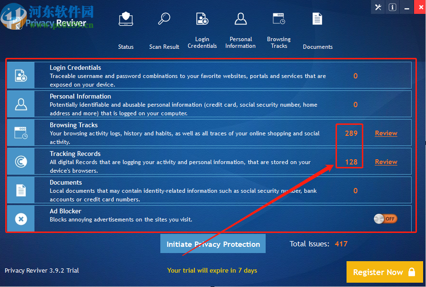Click the Browsing Tracks nav icon
Viewport: 426px width, 287px height.
point(279,19)
